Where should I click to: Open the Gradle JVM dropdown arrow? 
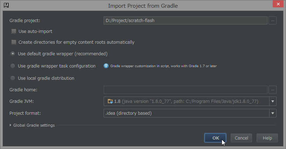(x=272, y=101)
